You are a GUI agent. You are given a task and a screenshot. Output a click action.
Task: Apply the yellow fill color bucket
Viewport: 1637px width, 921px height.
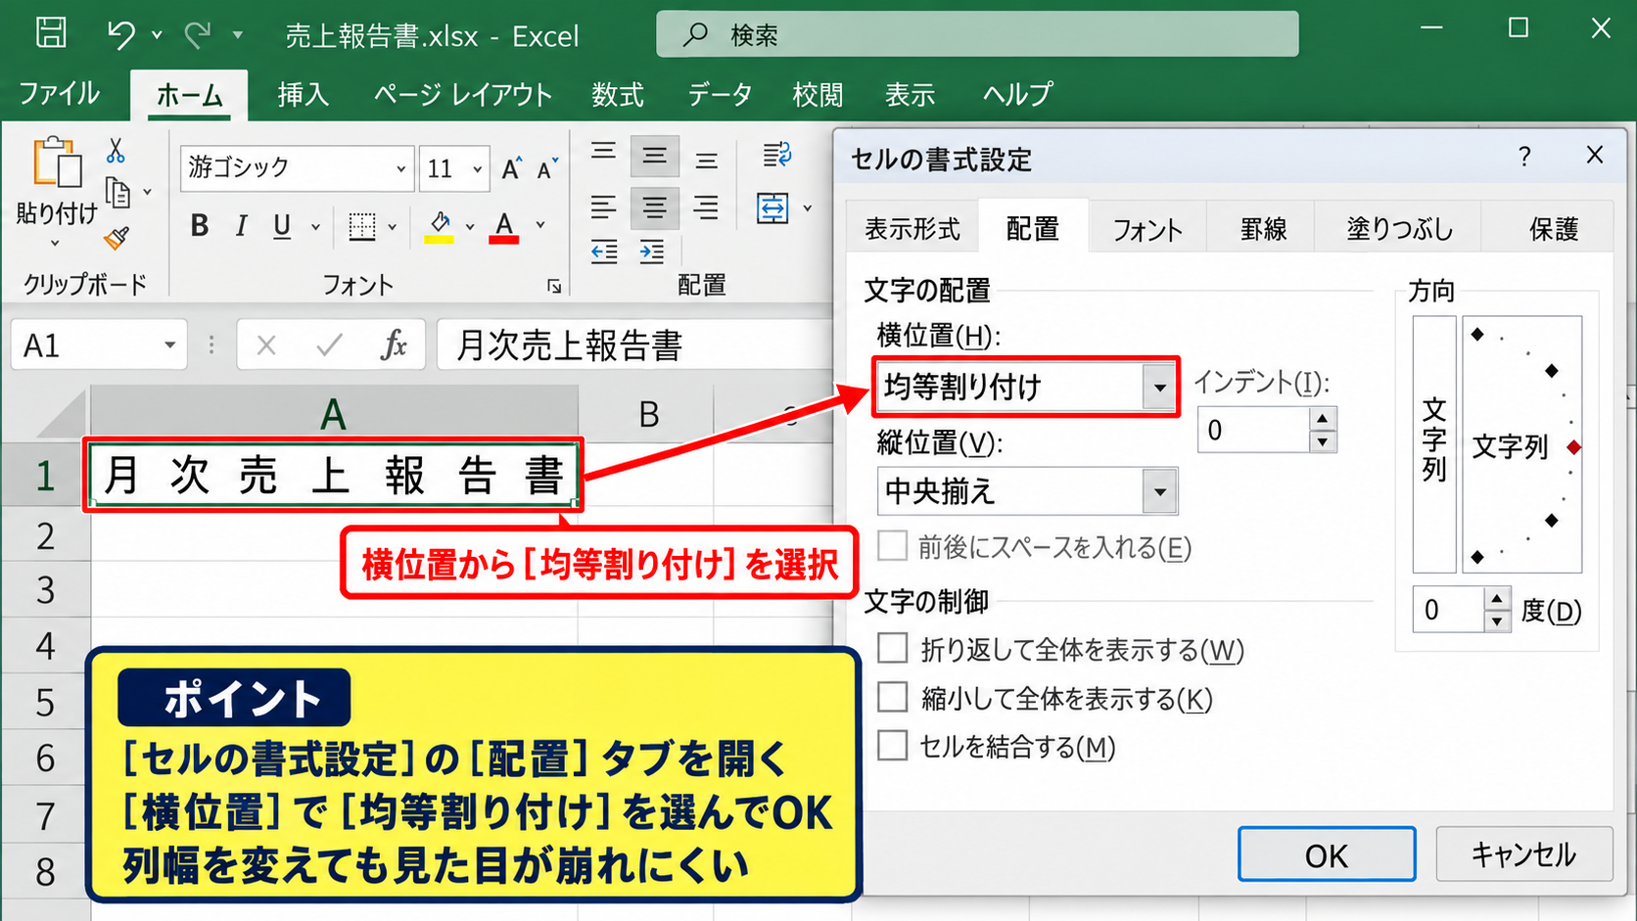pos(439,227)
